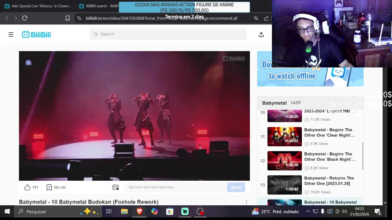Switch to BiliBili search tab

98,6
